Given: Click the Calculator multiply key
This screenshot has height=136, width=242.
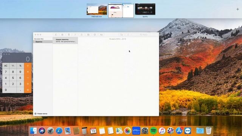Looking at the screenshot, I should pos(28,72).
